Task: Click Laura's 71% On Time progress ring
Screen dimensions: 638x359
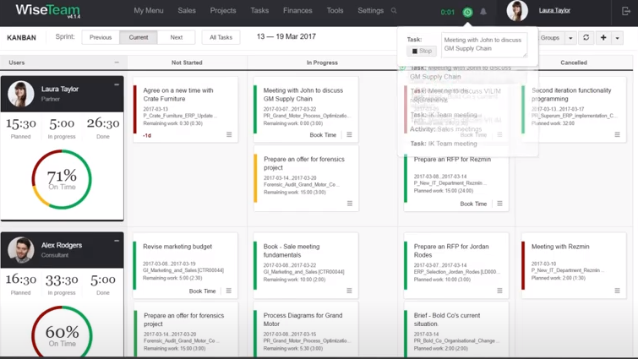Action: (x=62, y=179)
